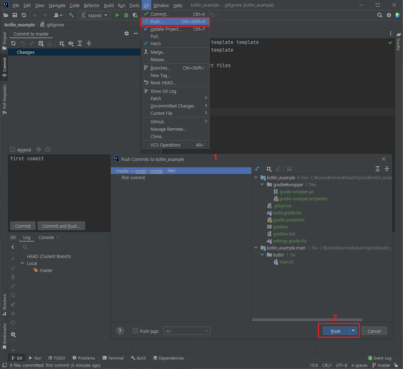Image resolution: width=403 pixels, height=369 pixels.
Task: Click the Collapse All icon in Commit toolbar
Action: tap(89, 43)
